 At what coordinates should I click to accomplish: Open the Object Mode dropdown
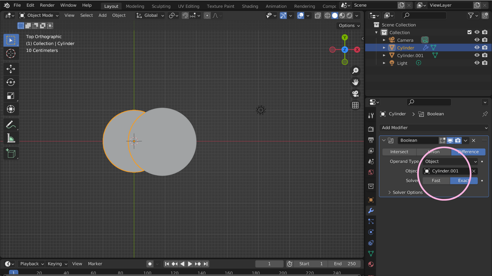click(38, 15)
